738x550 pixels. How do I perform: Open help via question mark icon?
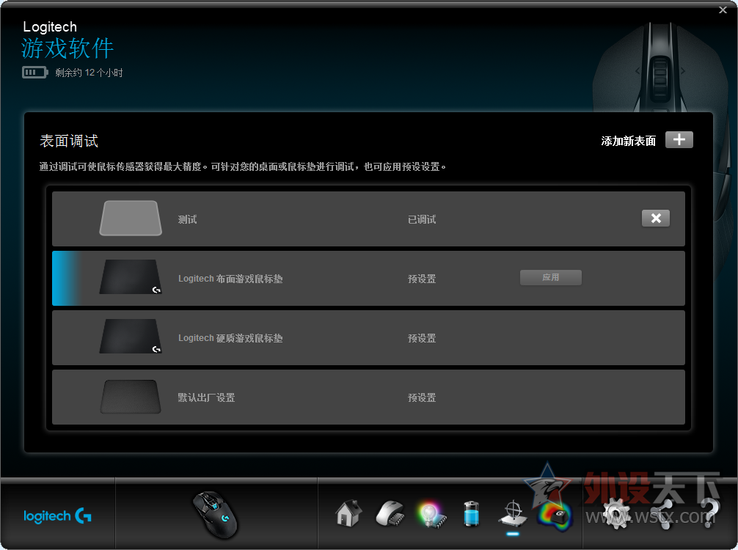coord(709,513)
